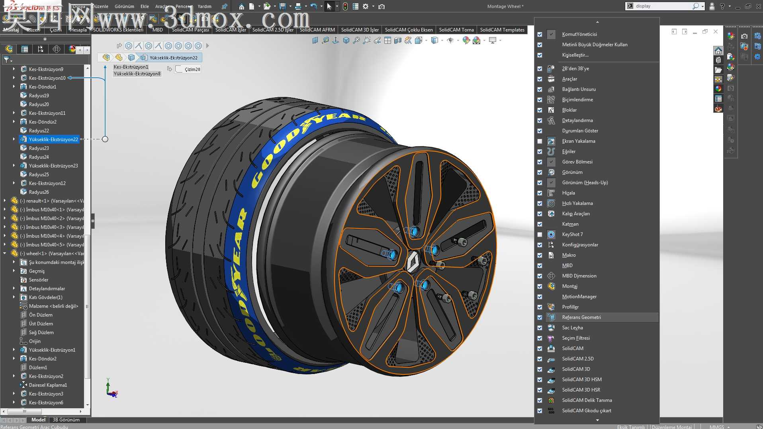Open the ConfigurationManager tab icon

click(x=40, y=49)
